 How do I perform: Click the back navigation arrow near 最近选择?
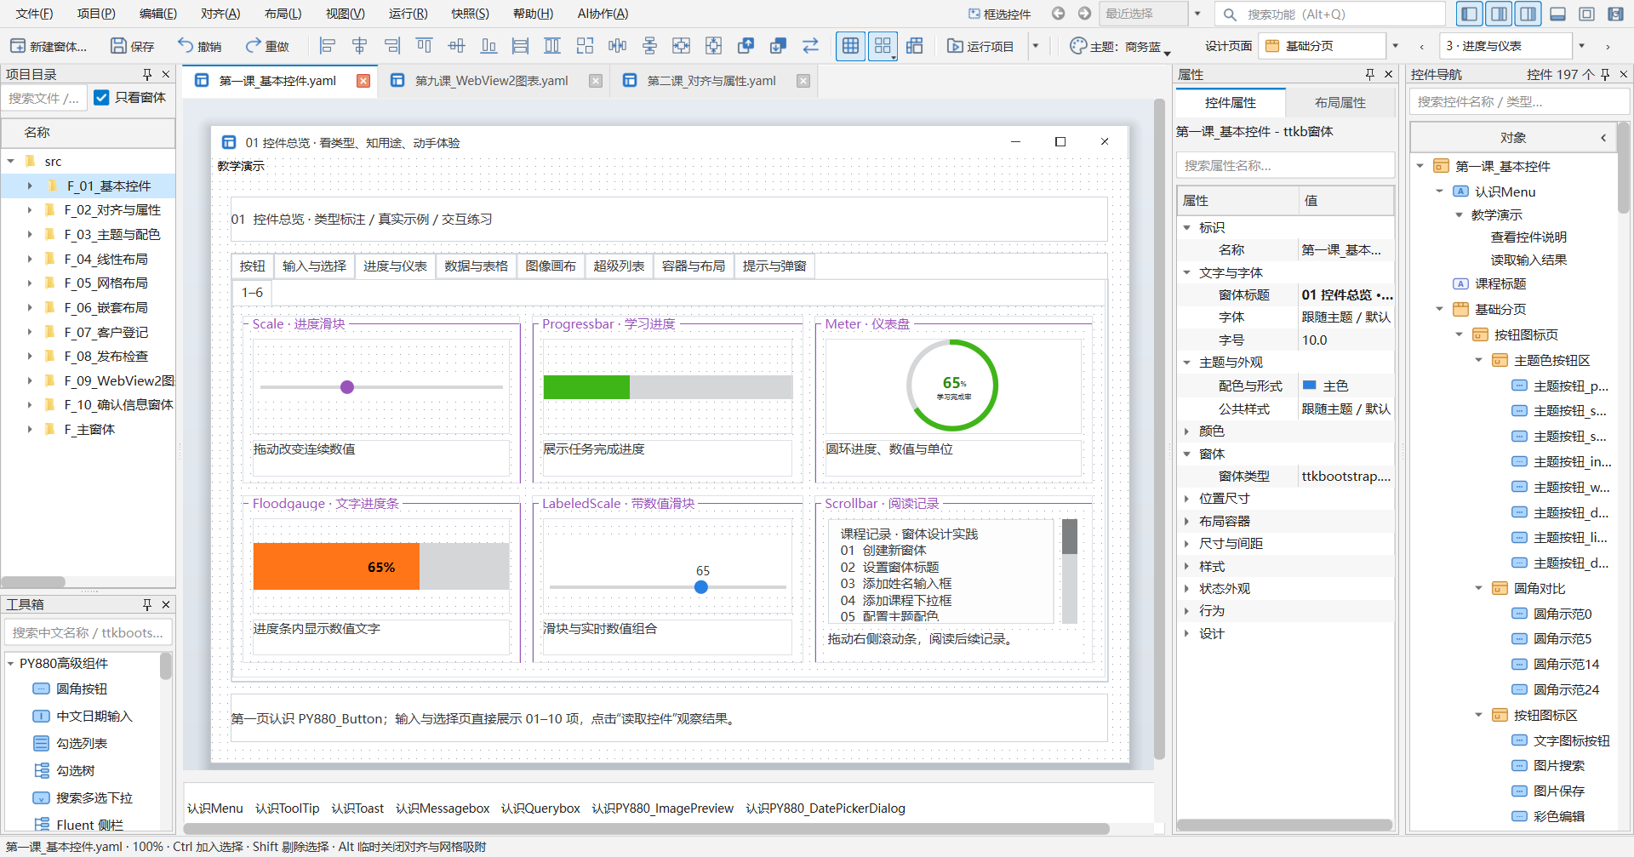tap(1058, 14)
